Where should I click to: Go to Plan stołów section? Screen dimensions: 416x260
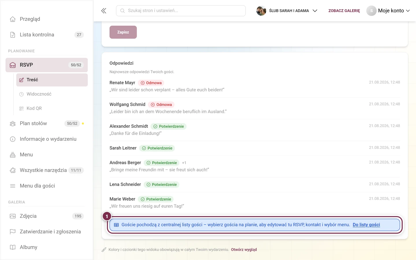click(47, 123)
